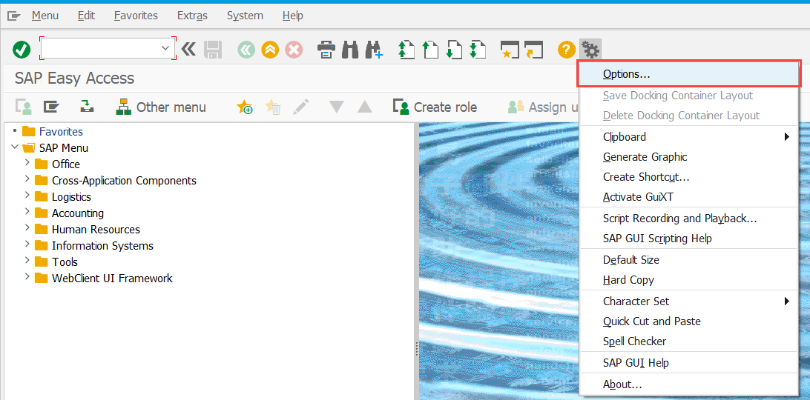Click the Create New Session icon
The image size is (810, 400).
tap(510, 50)
